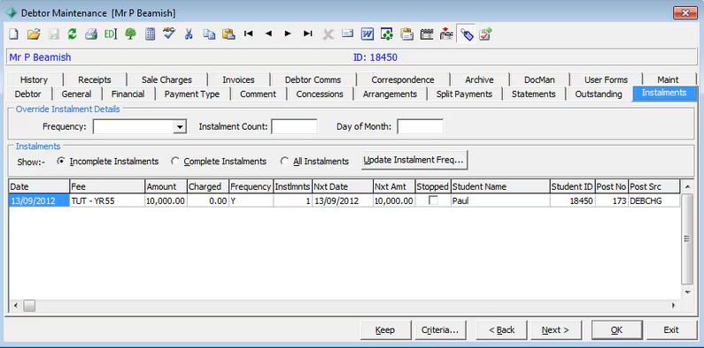Open the calculator icon
The image size is (704, 348).
[150, 34]
